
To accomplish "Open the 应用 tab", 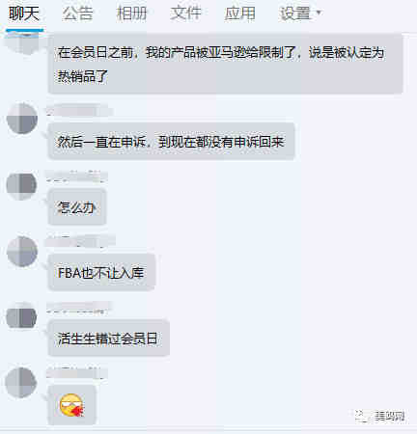I will [x=239, y=14].
